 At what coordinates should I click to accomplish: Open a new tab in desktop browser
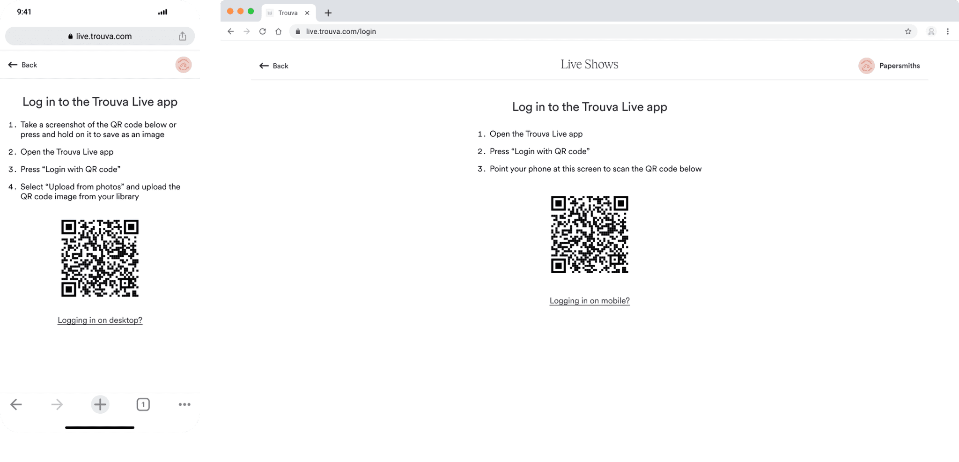click(328, 13)
